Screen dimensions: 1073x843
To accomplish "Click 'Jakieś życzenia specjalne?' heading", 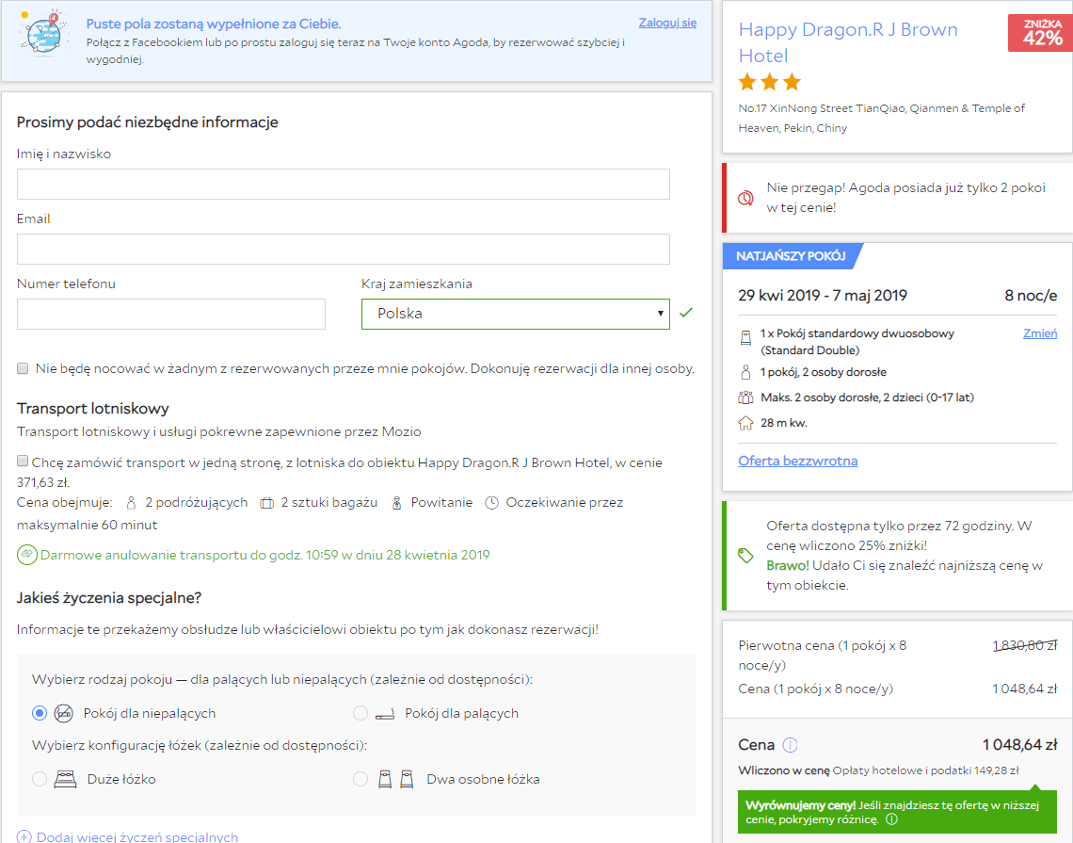I will tap(109, 598).
